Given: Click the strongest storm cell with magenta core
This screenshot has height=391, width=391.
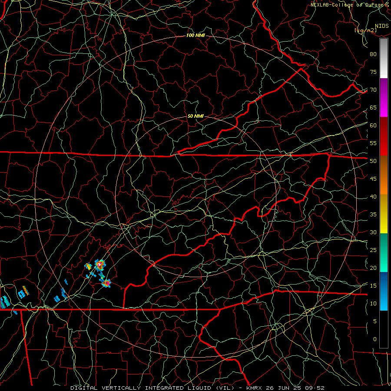Looking at the screenshot, I should [100, 265].
